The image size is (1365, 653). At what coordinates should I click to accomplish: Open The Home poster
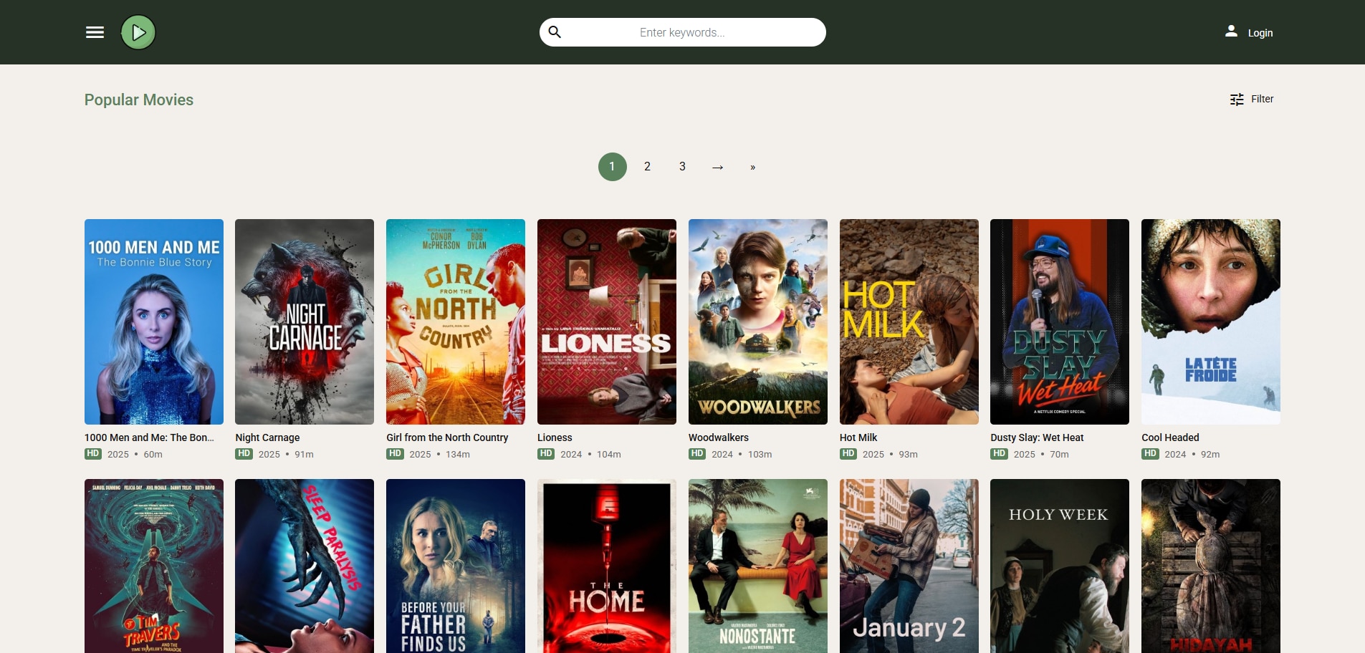point(607,566)
